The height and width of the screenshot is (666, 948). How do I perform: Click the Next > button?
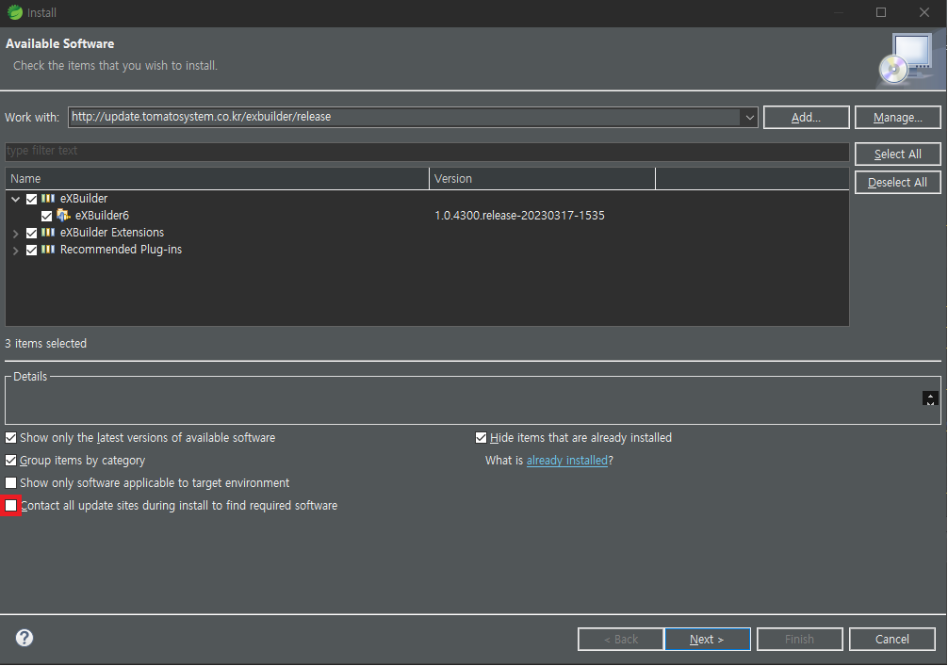pyautogui.click(x=708, y=639)
